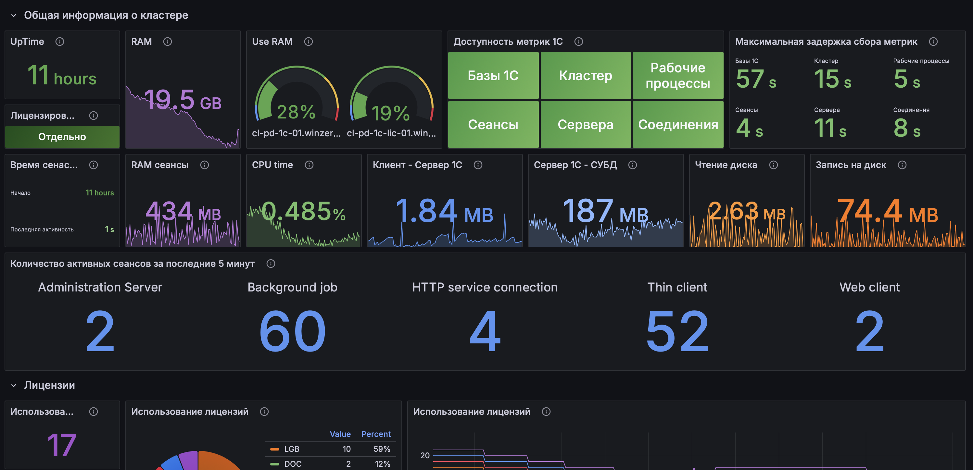This screenshot has width=973, height=470.
Task: Click info icon beside Чтение диска
Action: [773, 165]
